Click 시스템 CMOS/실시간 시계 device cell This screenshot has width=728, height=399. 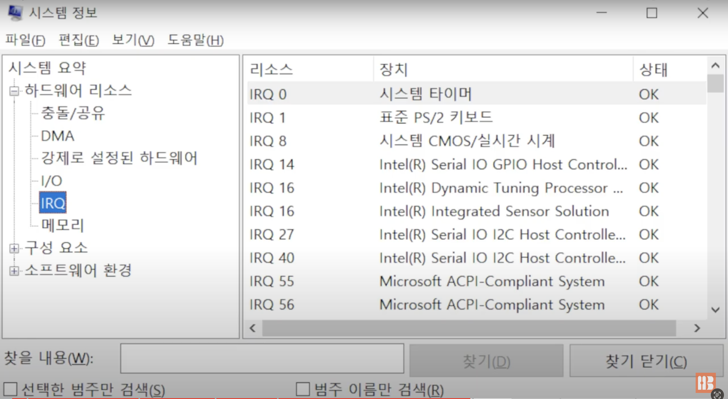(467, 141)
